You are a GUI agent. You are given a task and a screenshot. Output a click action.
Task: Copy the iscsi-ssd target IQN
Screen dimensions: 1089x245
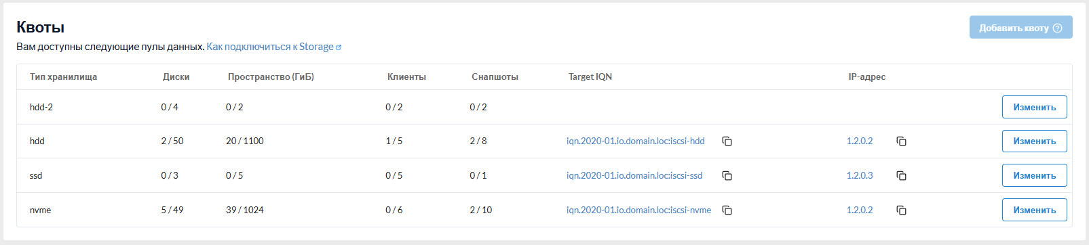pos(727,176)
